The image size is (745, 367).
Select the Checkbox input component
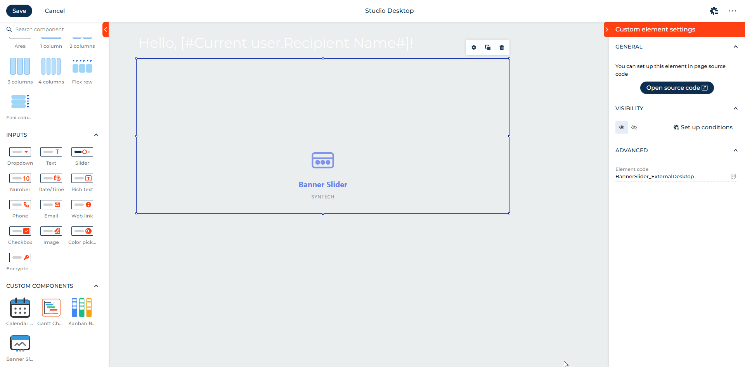pyautogui.click(x=20, y=231)
